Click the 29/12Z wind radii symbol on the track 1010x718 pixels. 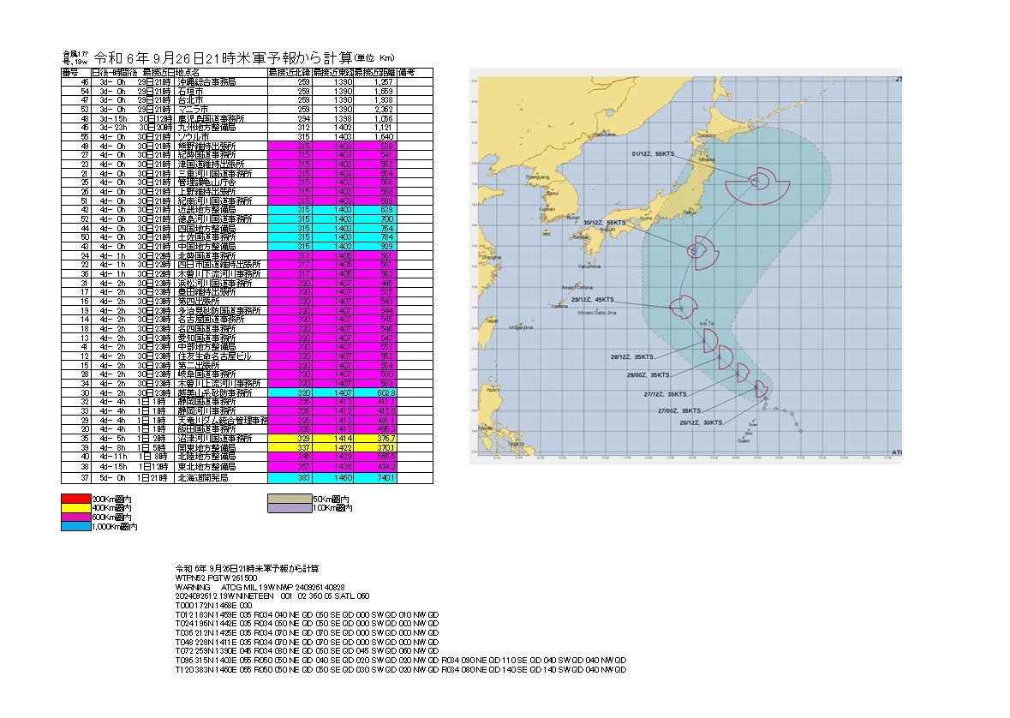click(x=682, y=304)
